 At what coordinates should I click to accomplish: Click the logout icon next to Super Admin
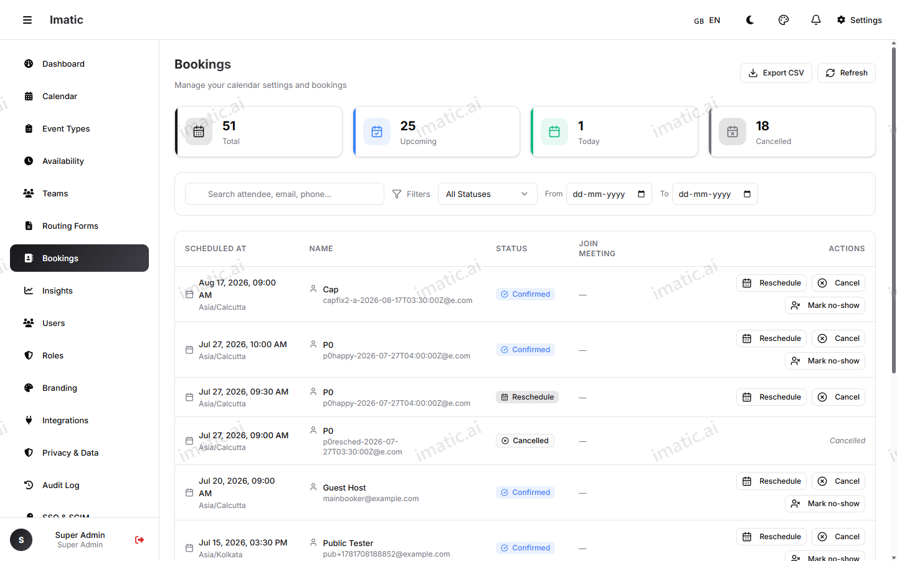tap(140, 540)
